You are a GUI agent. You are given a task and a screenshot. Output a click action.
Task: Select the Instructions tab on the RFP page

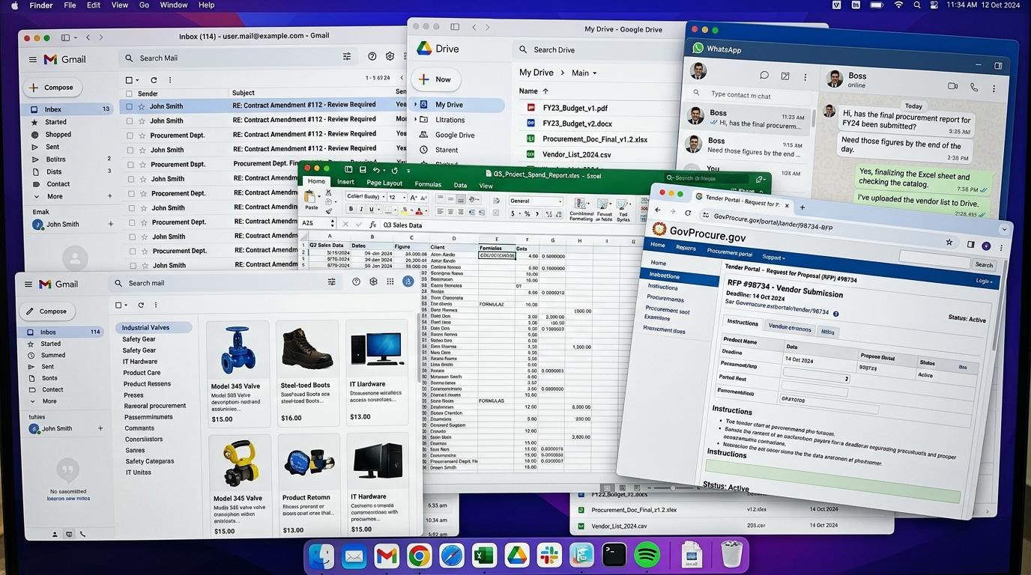[x=743, y=322]
